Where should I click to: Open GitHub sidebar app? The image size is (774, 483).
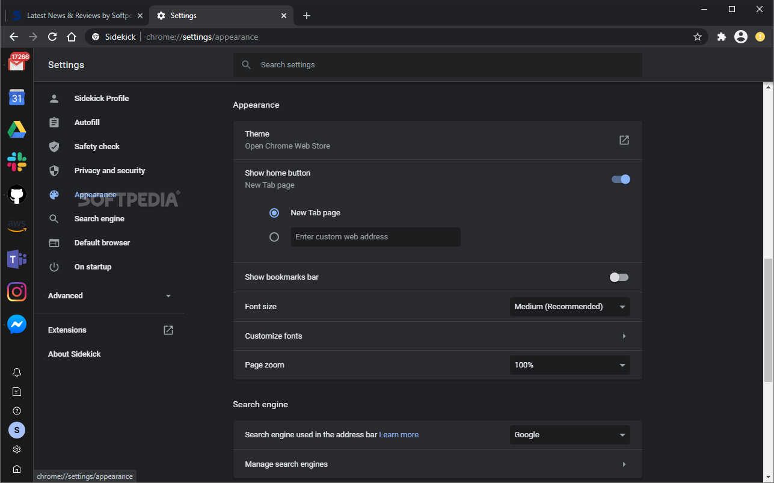(x=17, y=194)
